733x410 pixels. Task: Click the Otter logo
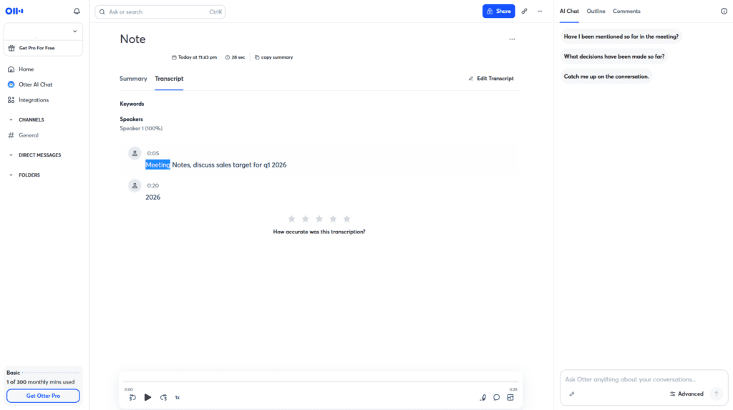point(14,11)
